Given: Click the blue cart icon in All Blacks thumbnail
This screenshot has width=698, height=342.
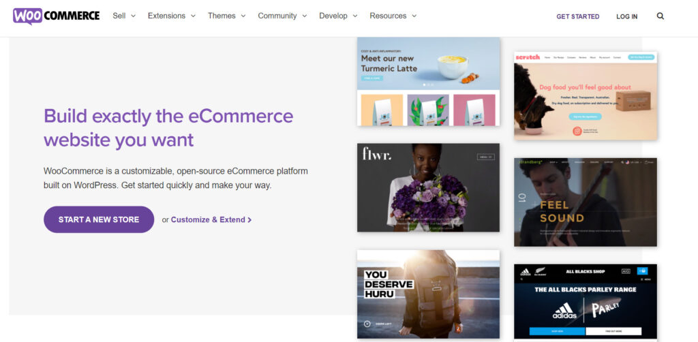Looking at the screenshot, I should (642, 270).
